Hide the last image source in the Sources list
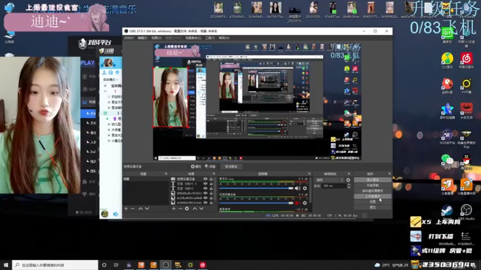This screenshot has height=270, width=481. click(x=205, y=203)
